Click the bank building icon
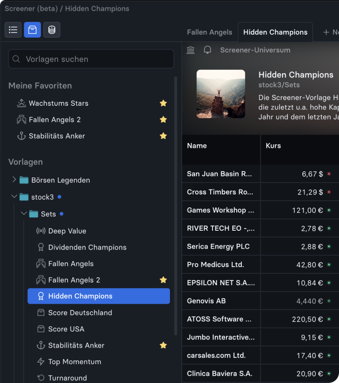The image size is (339, 383). coord(191,50)
